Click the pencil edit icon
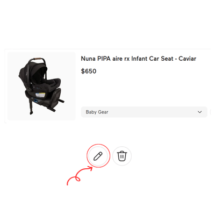 point(98,156)
